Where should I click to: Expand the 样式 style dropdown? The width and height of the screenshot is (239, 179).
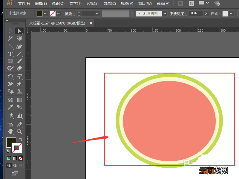pos(231,13)
